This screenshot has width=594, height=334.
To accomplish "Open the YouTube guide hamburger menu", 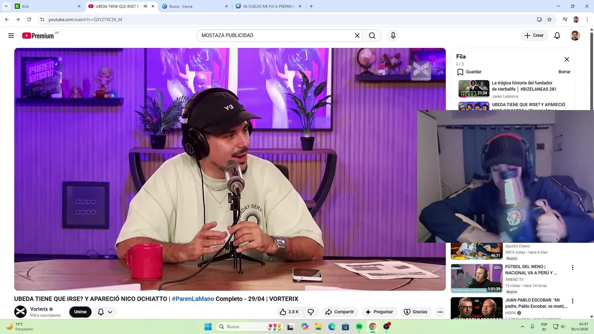I will [11, 36].
